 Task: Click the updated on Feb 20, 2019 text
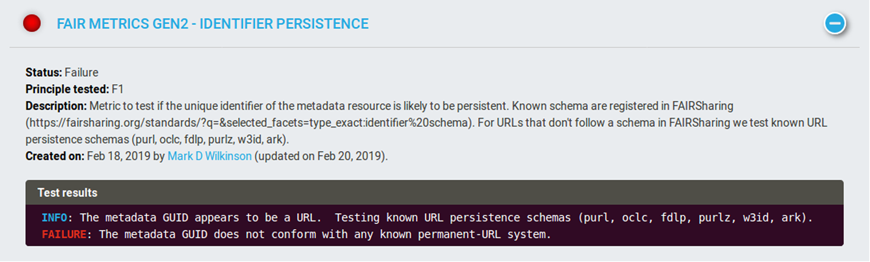(321, 156)
